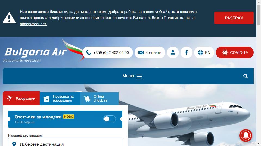The image size is (261, 146).
Task: Switch to the Резервации tab
Action: tap(21, 98)
